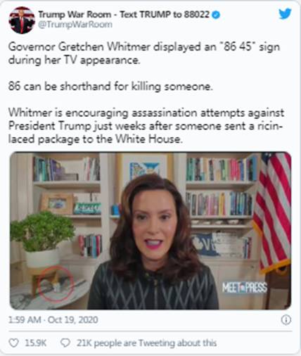Click the Meet the Press watermark

[245, 288]
